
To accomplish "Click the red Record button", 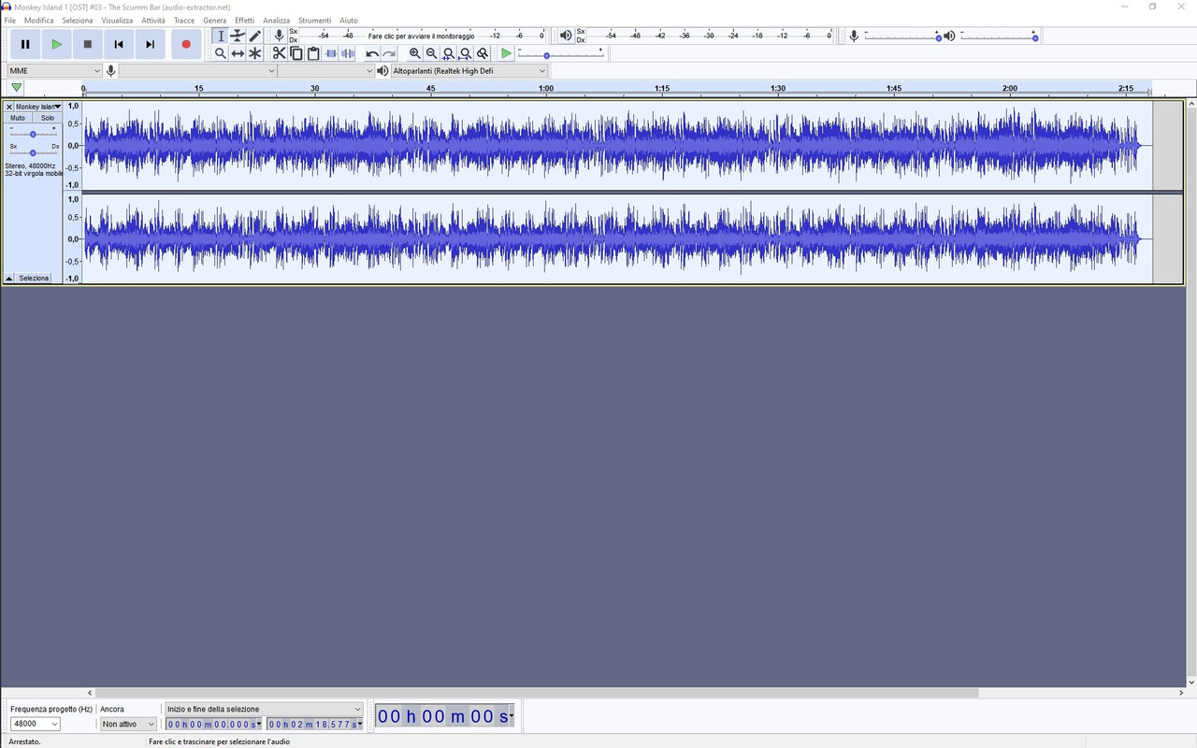I will pos(186,44).
